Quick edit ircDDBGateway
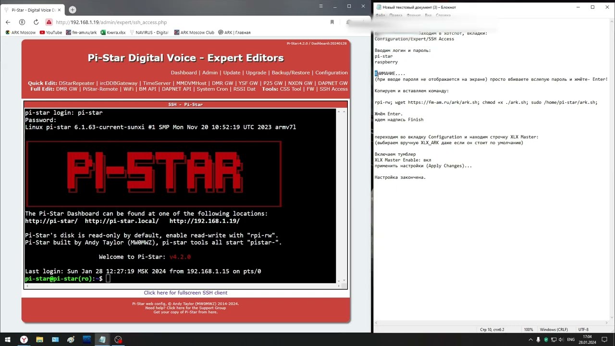Screen dimensions: 615x346 [119, 83]
